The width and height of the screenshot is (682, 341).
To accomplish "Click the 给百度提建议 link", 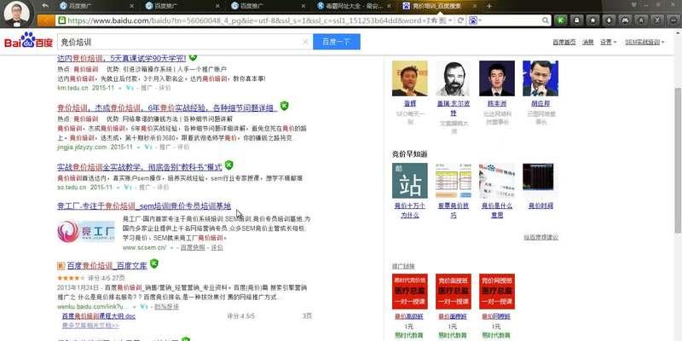I will pos(541,238).
